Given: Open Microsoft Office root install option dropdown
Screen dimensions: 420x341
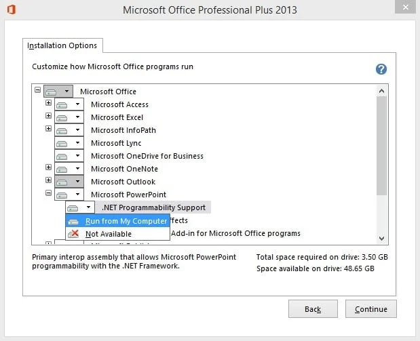Looking at the screenshot, I should (58, 92).
